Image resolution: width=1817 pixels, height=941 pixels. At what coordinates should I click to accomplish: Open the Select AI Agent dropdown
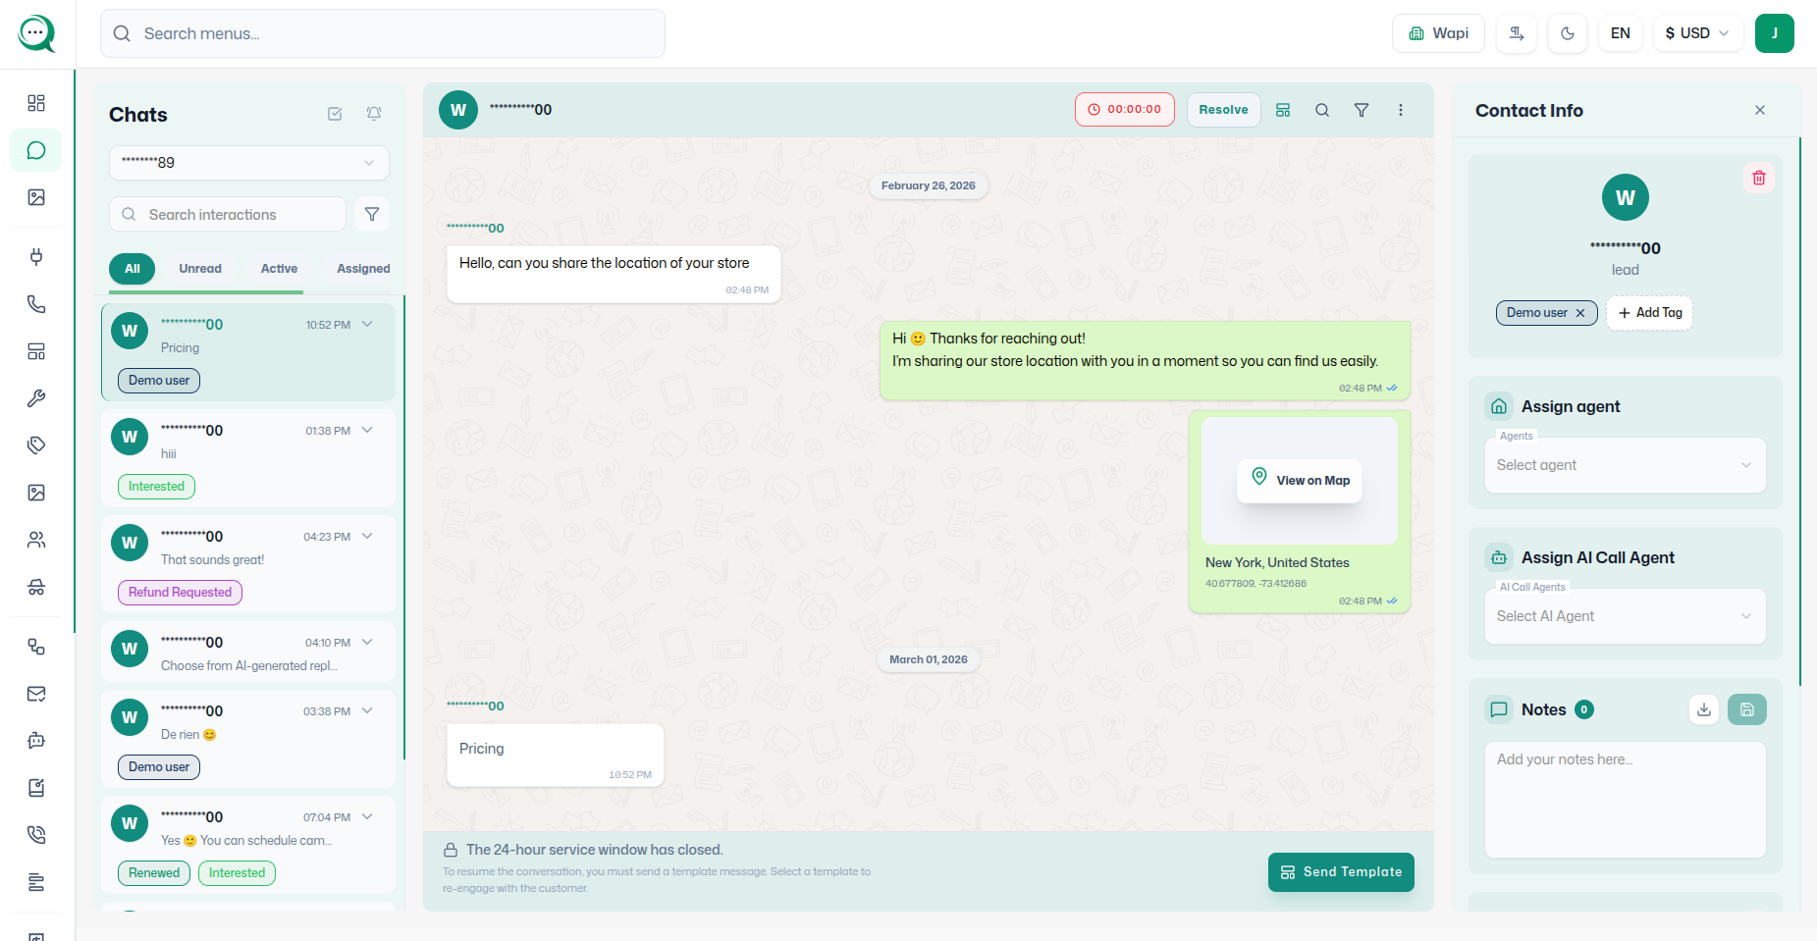(x=1626, y=616)
